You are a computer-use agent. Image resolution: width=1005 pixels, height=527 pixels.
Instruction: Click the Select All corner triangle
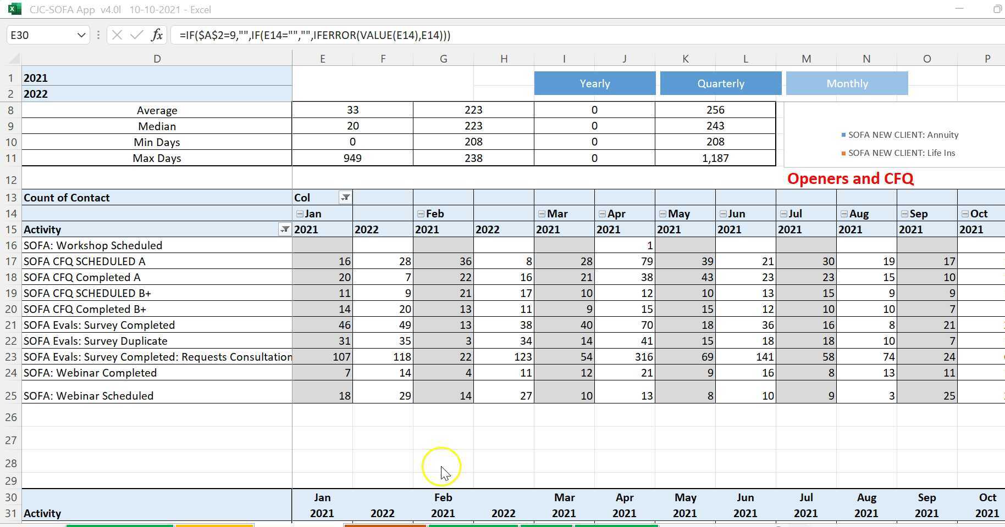click(x=14, y=59)
